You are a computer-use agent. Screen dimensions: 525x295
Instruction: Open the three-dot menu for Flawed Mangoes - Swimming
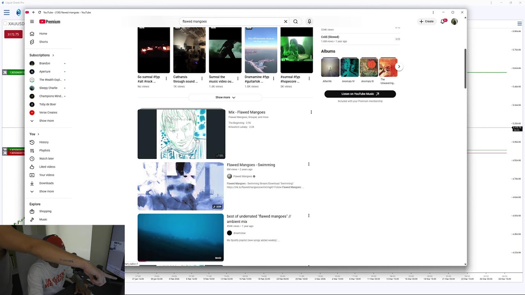(308, 164)
